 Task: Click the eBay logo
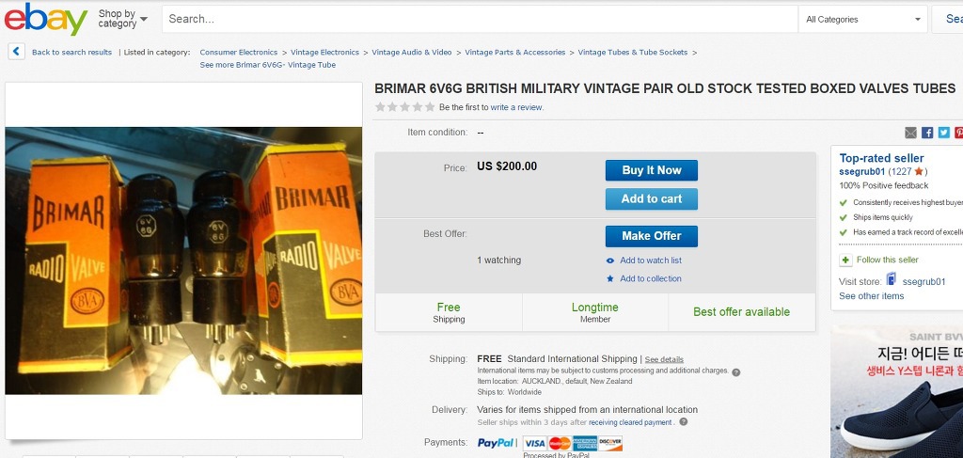point(45,19)
